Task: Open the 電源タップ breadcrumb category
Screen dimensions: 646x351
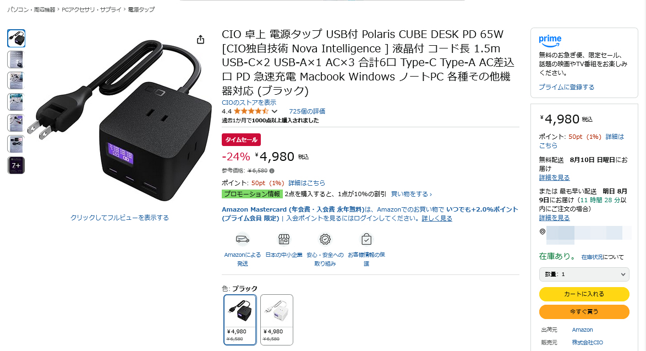Action: click(x=141, y=9)
